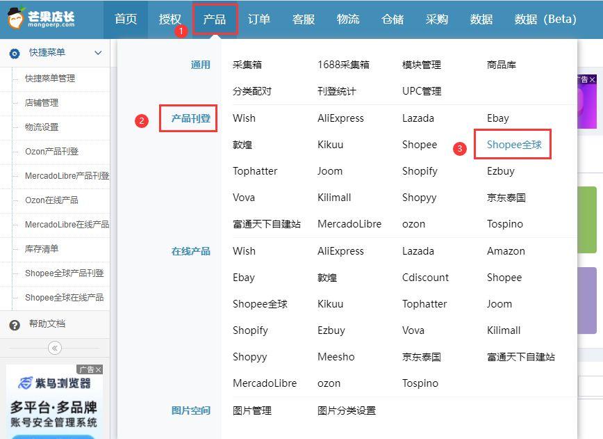
Task: Choose Shopyy under 产品刊登
Action: (x=419, y=198)
